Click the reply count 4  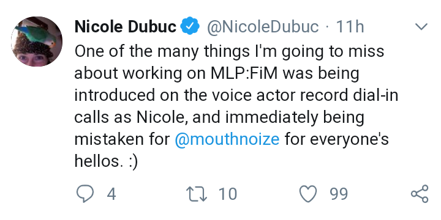tap(111, 194)
